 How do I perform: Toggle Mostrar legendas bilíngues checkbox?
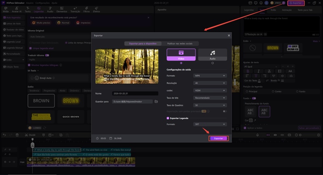pyautogui.click(x=29, y=65)
